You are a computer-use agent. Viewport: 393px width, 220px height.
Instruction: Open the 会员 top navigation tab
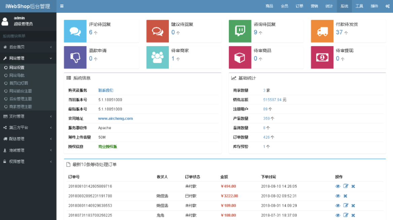click(284, 6)
